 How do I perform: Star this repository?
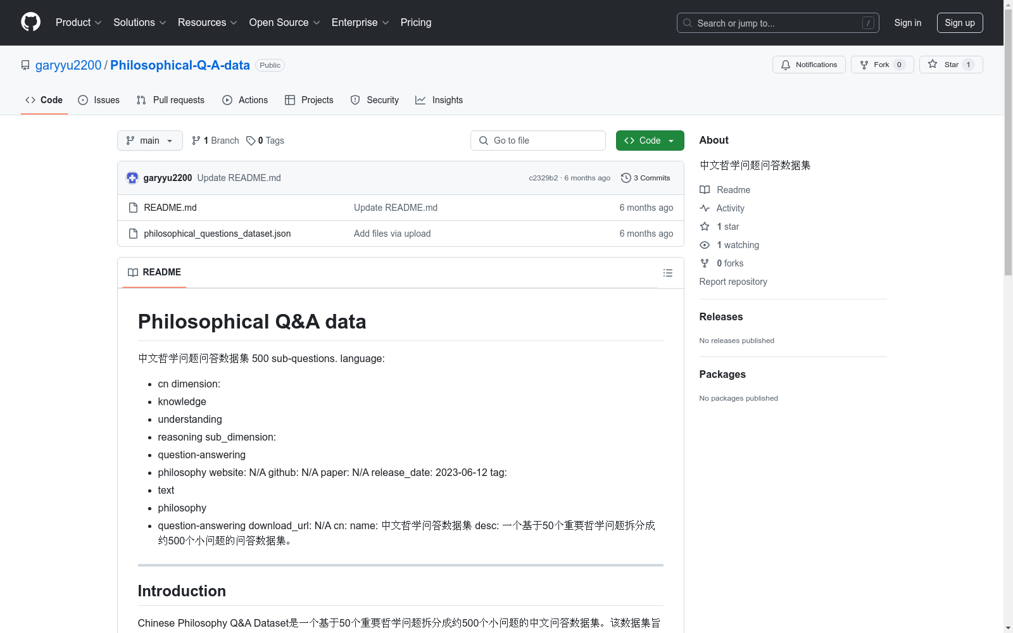(951, 65)
